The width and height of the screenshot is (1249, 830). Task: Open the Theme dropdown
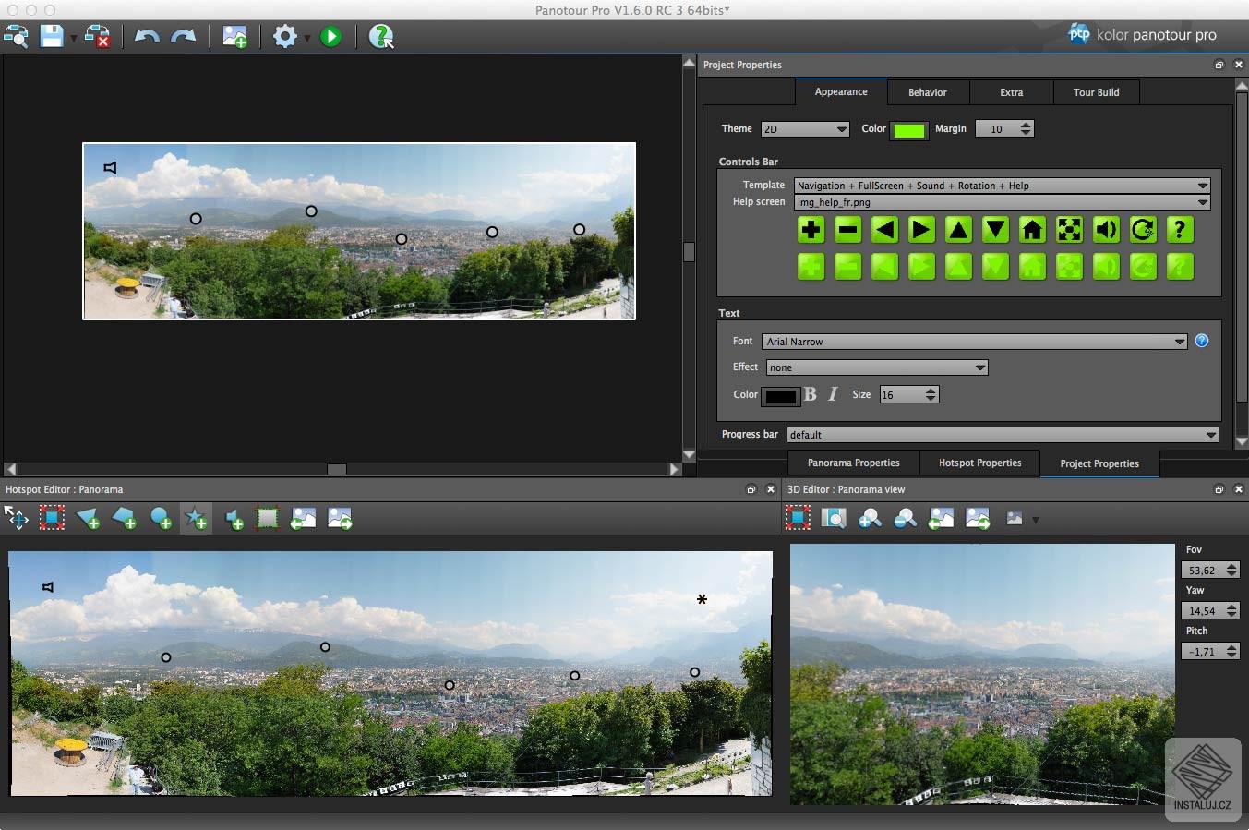(804, 128)
